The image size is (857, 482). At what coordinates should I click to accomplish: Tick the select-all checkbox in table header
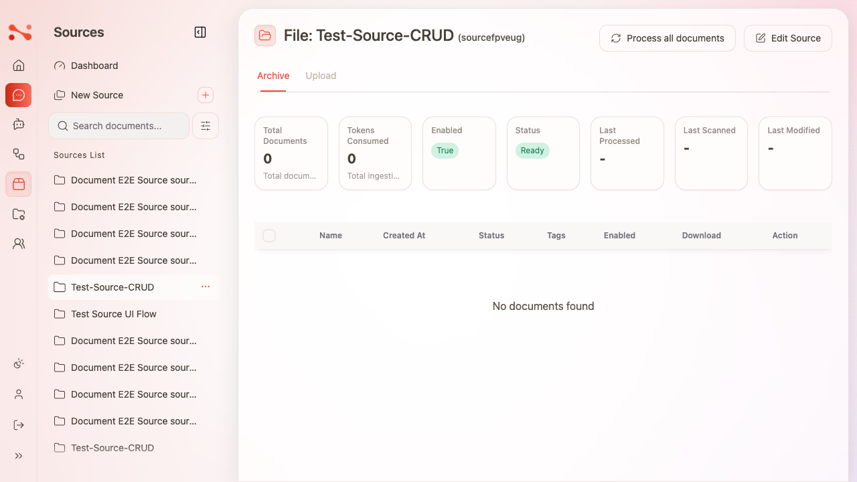tap(269, 236)
